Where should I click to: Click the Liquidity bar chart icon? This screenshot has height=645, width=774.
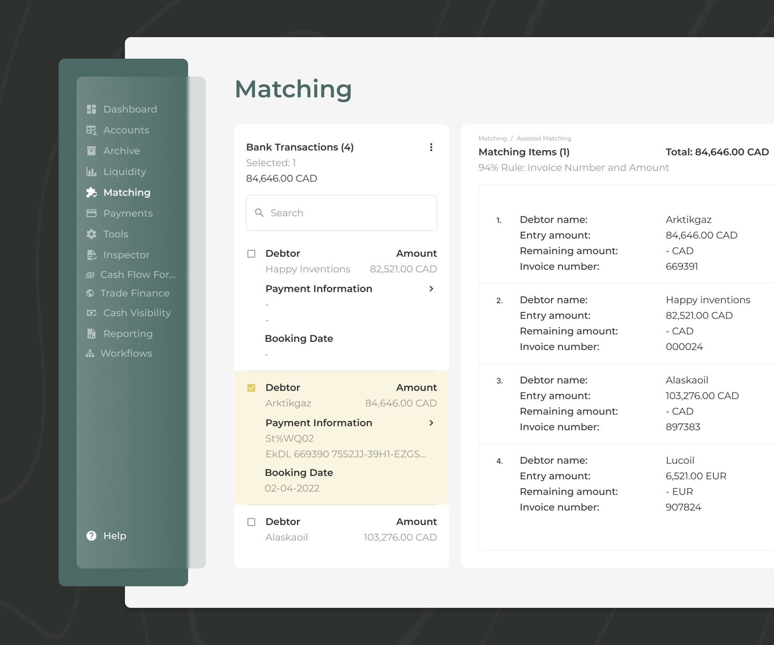point(91,171)
